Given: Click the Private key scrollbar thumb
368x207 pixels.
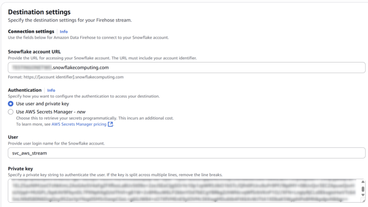Looking at the screenshot, I should click(363, 189).
